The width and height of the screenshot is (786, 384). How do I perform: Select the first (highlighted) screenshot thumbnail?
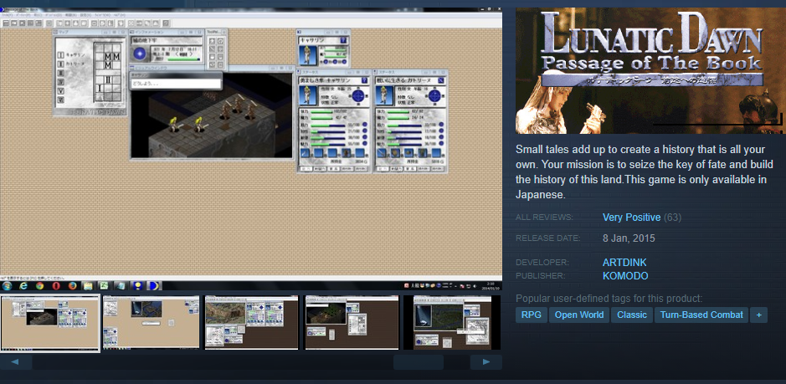tap(50, 323)
